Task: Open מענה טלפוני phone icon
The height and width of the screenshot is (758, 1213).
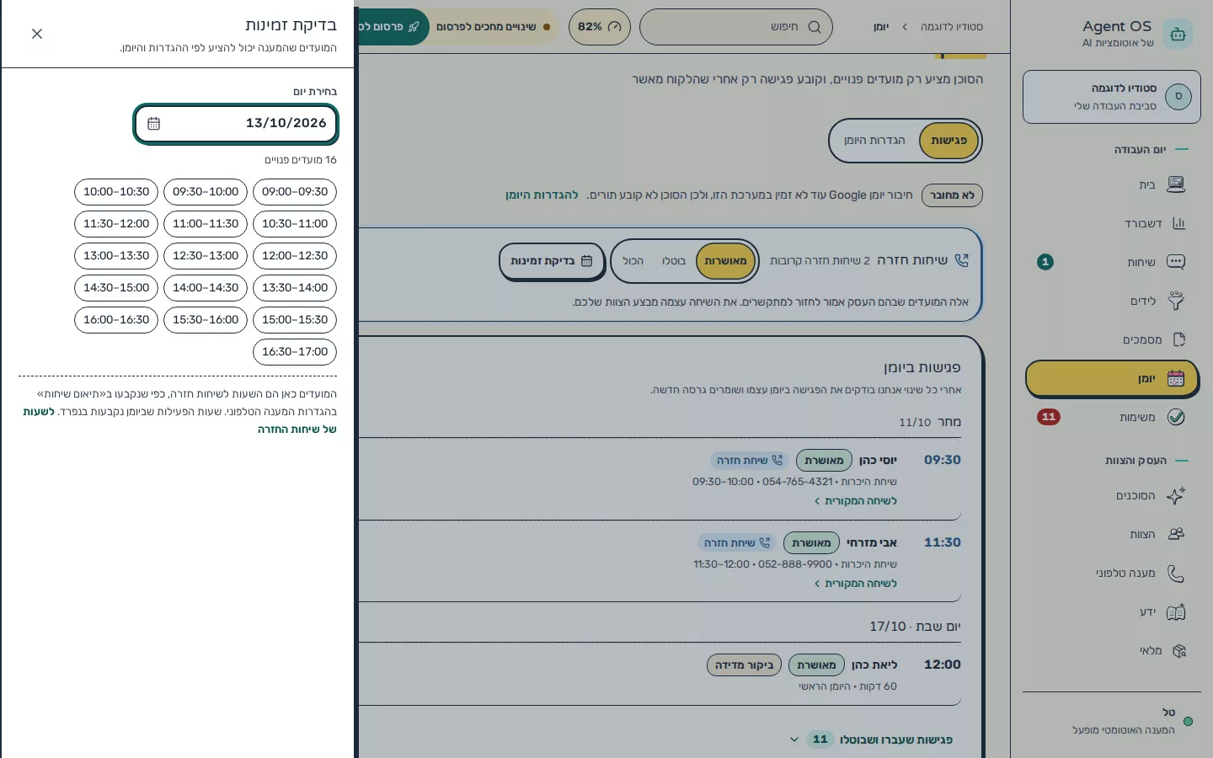Action: (1176, 573)
